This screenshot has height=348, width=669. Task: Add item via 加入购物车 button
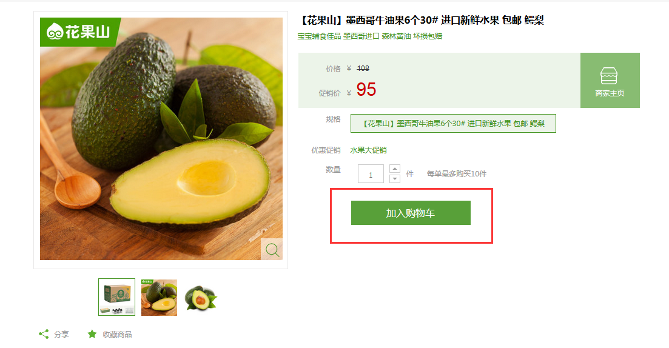(411, 213)
